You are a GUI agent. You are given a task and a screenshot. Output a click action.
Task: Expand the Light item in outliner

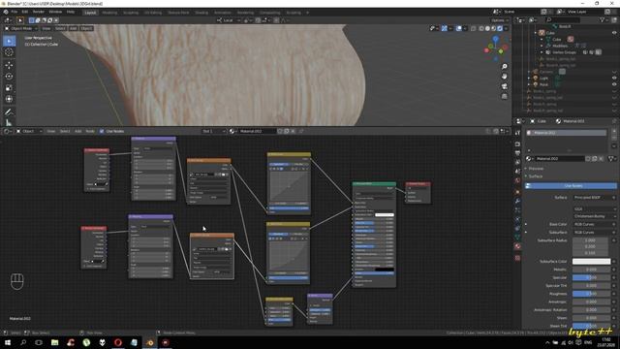pos(529,78)
